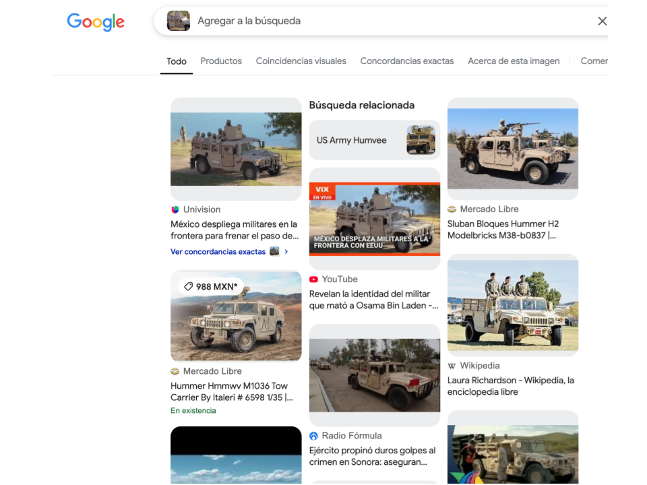Viewport: 647px width, 485px height.
Task: Open the ViX en vivo video thumbnail
Action: click(x=375, y=219)
